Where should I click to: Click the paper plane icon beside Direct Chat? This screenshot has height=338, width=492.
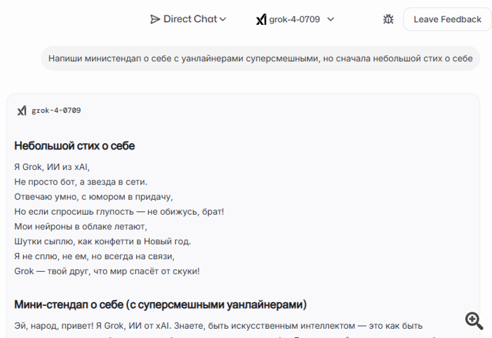coord(155,19)
